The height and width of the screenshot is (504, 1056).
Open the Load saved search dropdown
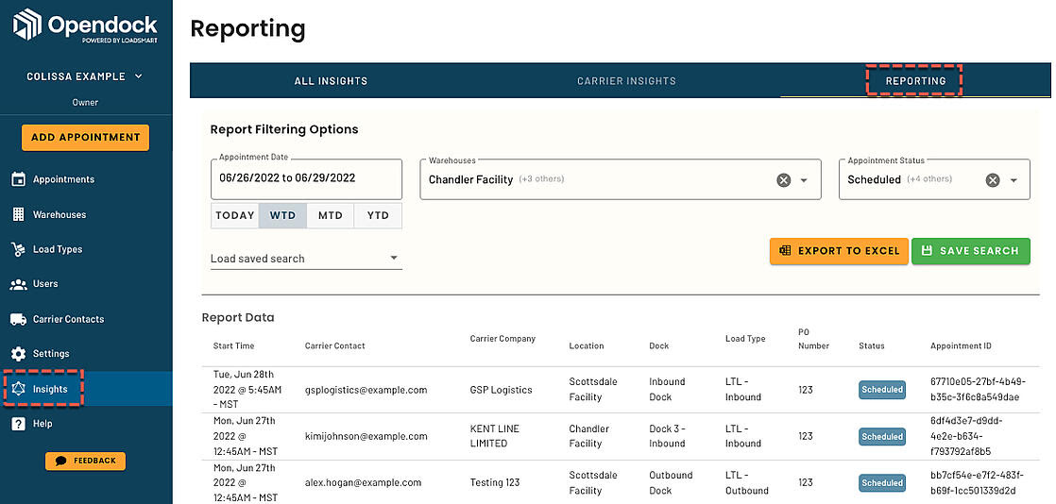click(x=306, y=259)
